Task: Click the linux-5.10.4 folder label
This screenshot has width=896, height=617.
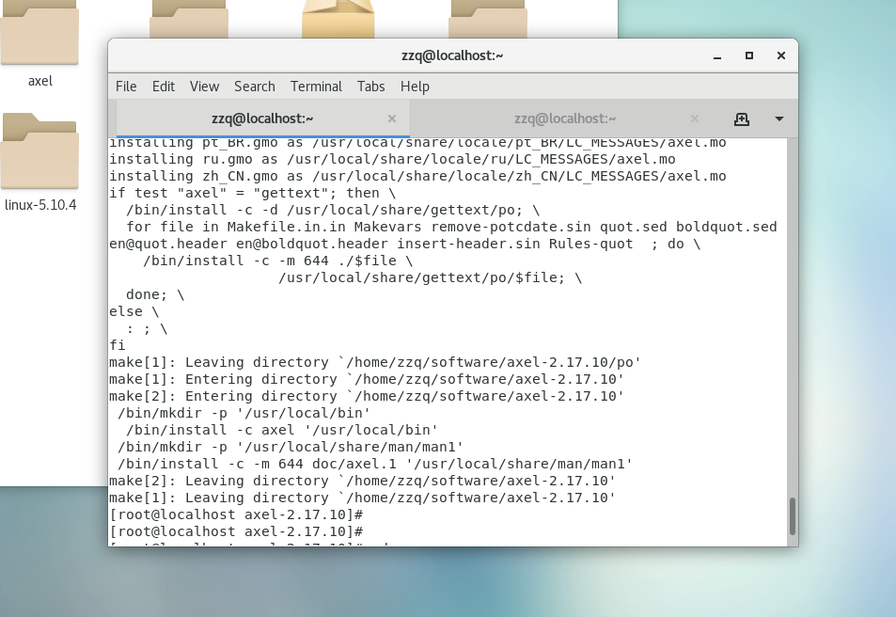Action: tap(40, 205)
